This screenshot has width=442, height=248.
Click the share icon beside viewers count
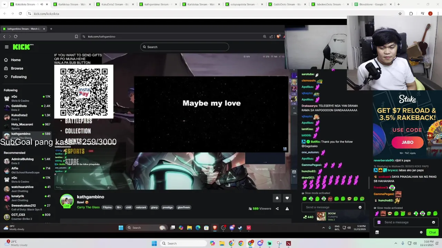pyautogui.click(x=277, y=208)
